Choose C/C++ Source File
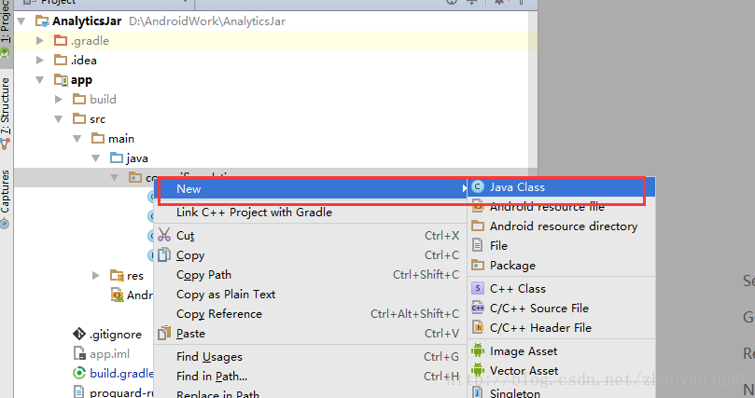This screenshot has height=398, width=755. [x=561, y=309]
